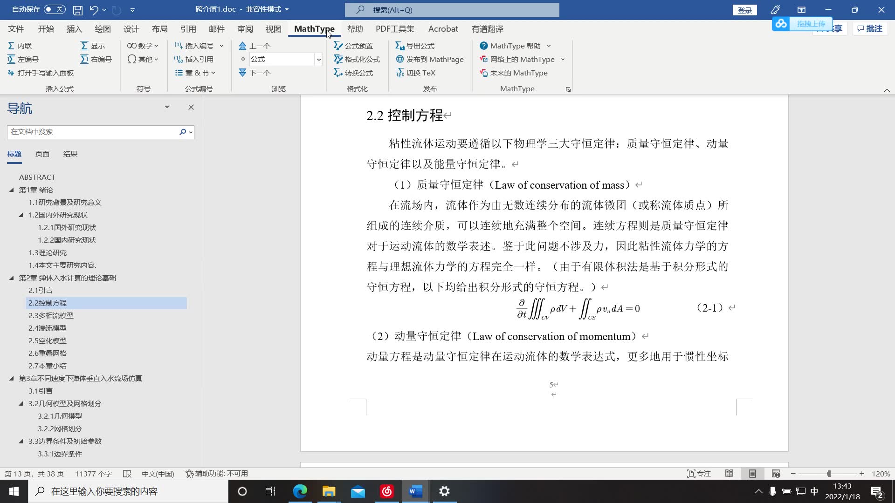This screenshot has width=895, height=503.
Task: Open 章 & 节 dropdown
Action: point(195,73)
